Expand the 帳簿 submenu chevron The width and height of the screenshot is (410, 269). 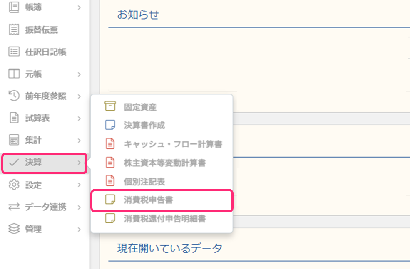(x=79, y=7)
